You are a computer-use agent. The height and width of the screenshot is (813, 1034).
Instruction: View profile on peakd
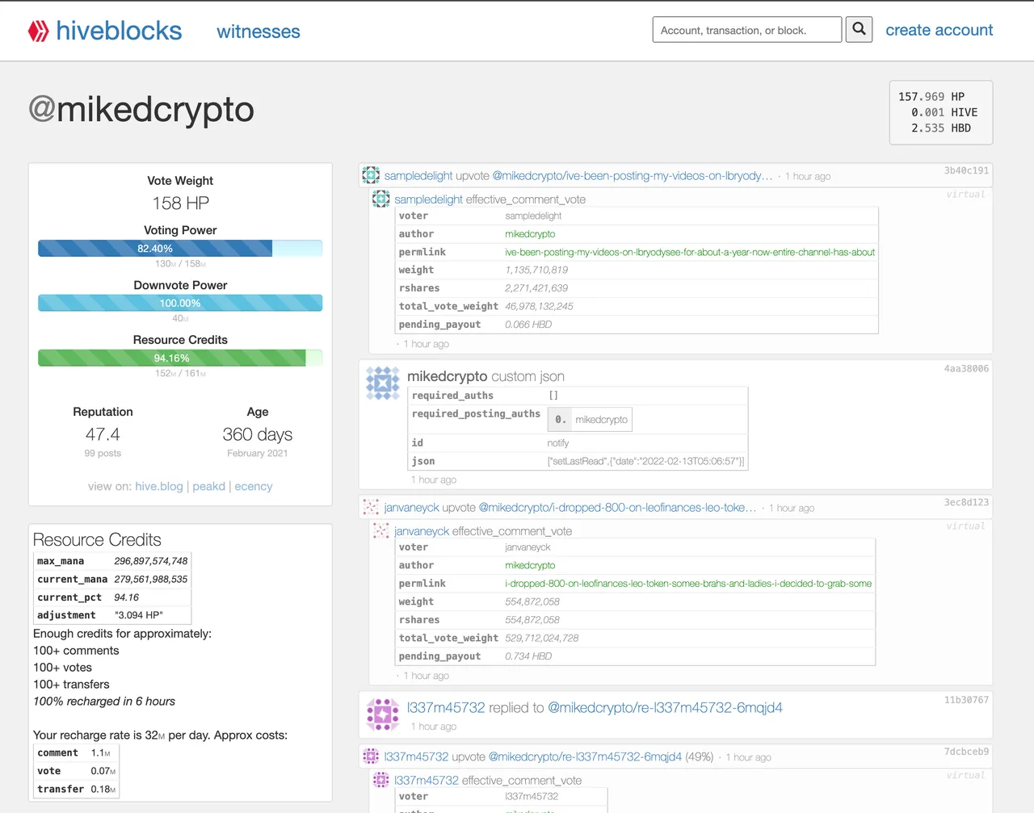click(209, 486)
